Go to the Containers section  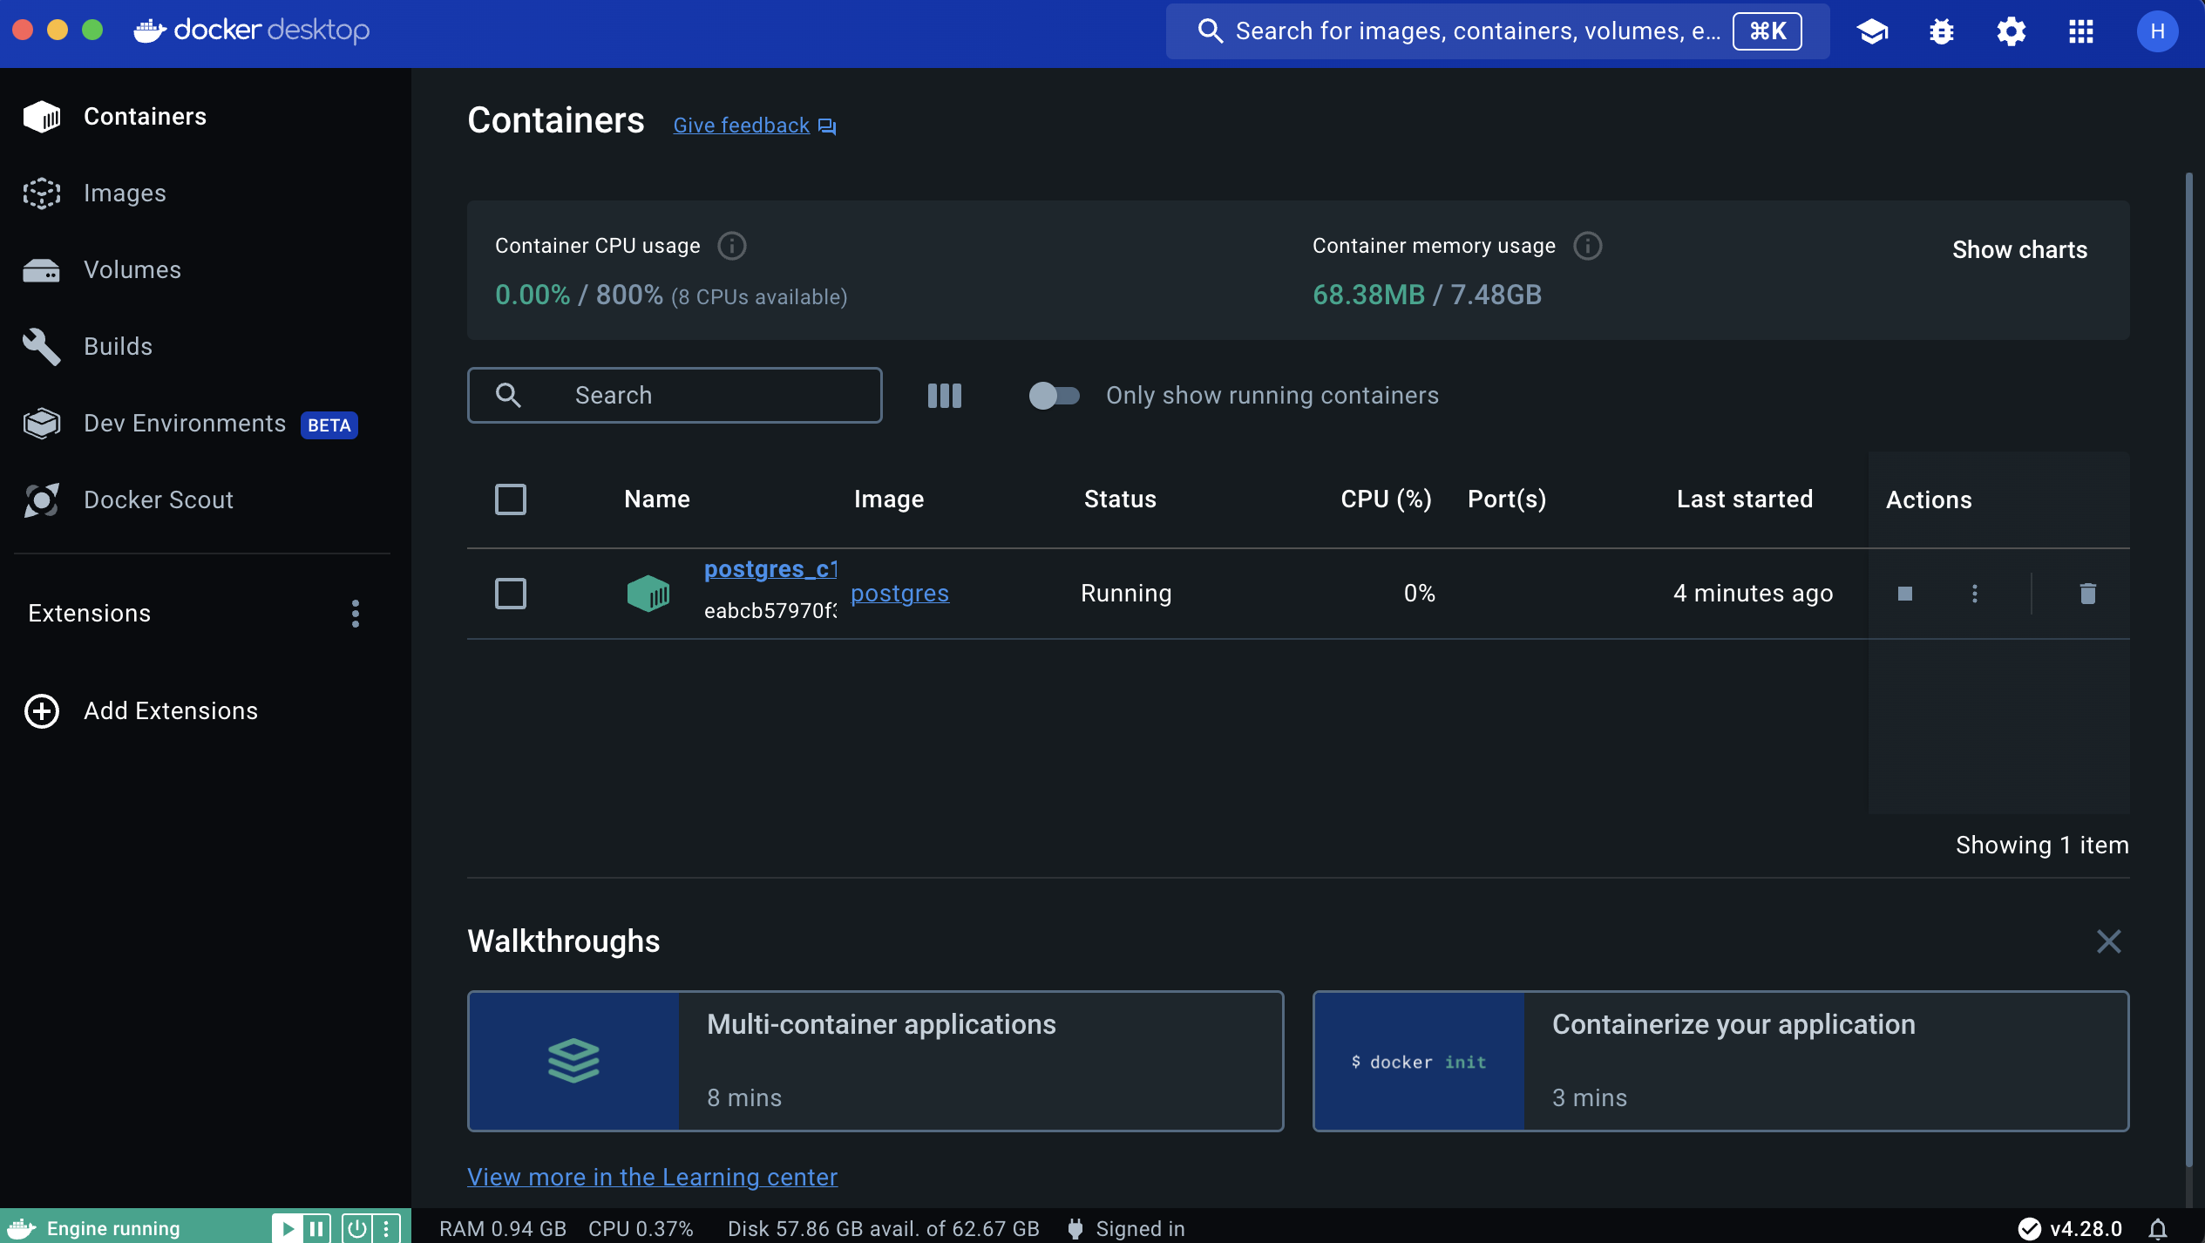[206, 117]
